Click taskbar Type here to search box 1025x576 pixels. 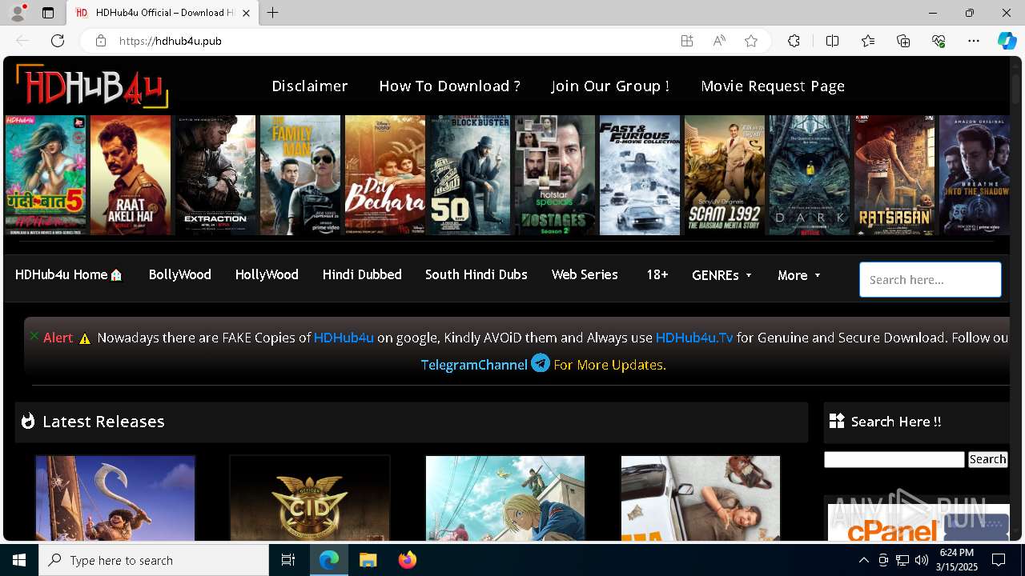pyautogui.click(x=154, y=560)
